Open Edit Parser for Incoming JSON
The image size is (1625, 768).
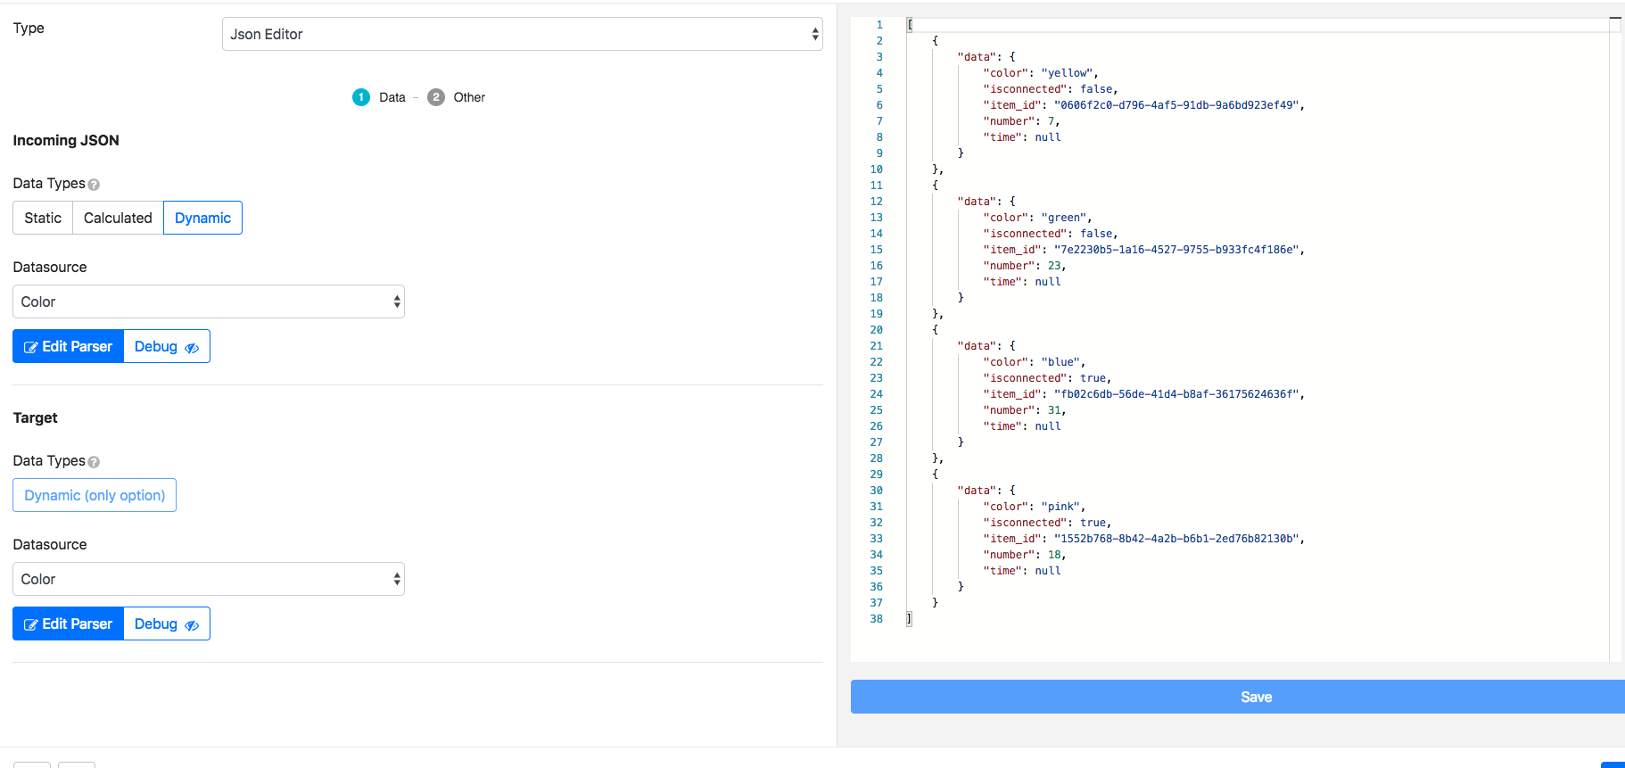[x=69, y=346]
